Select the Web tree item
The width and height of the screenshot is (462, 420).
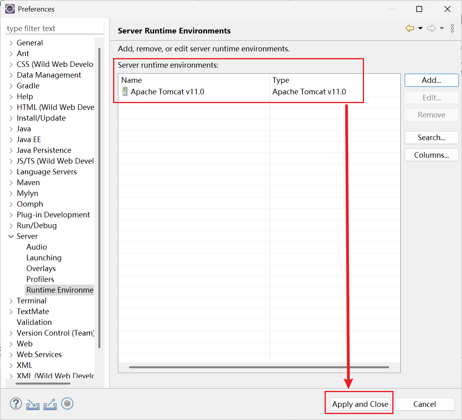point(24,344)
